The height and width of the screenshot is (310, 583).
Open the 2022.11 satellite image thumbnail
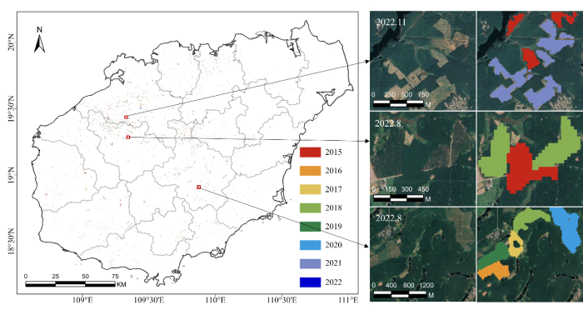(423, 60)
